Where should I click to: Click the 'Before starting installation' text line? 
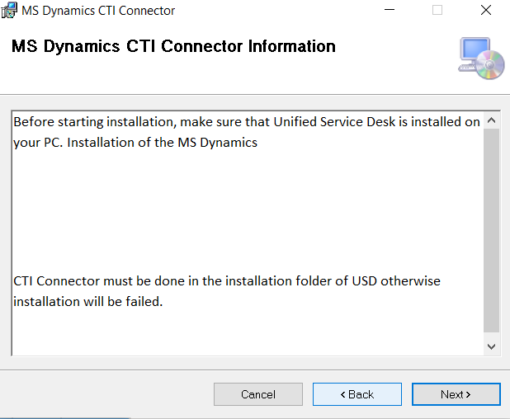pos(246,122)
